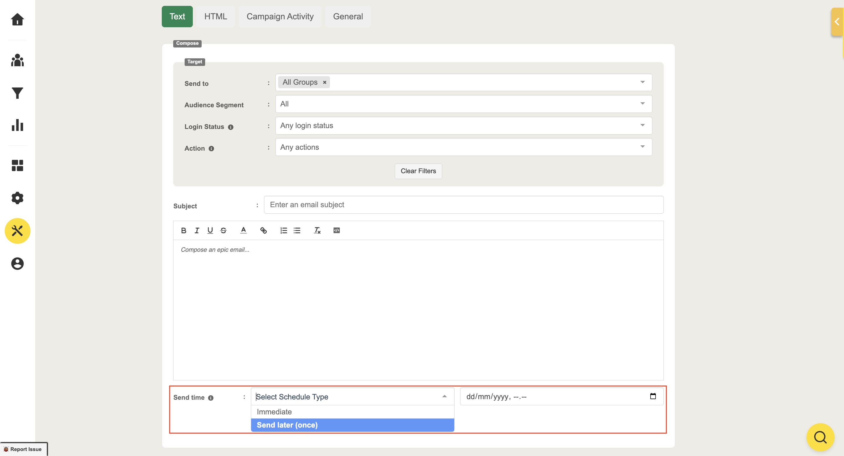Remove the All Groups tag

point(324,83)
